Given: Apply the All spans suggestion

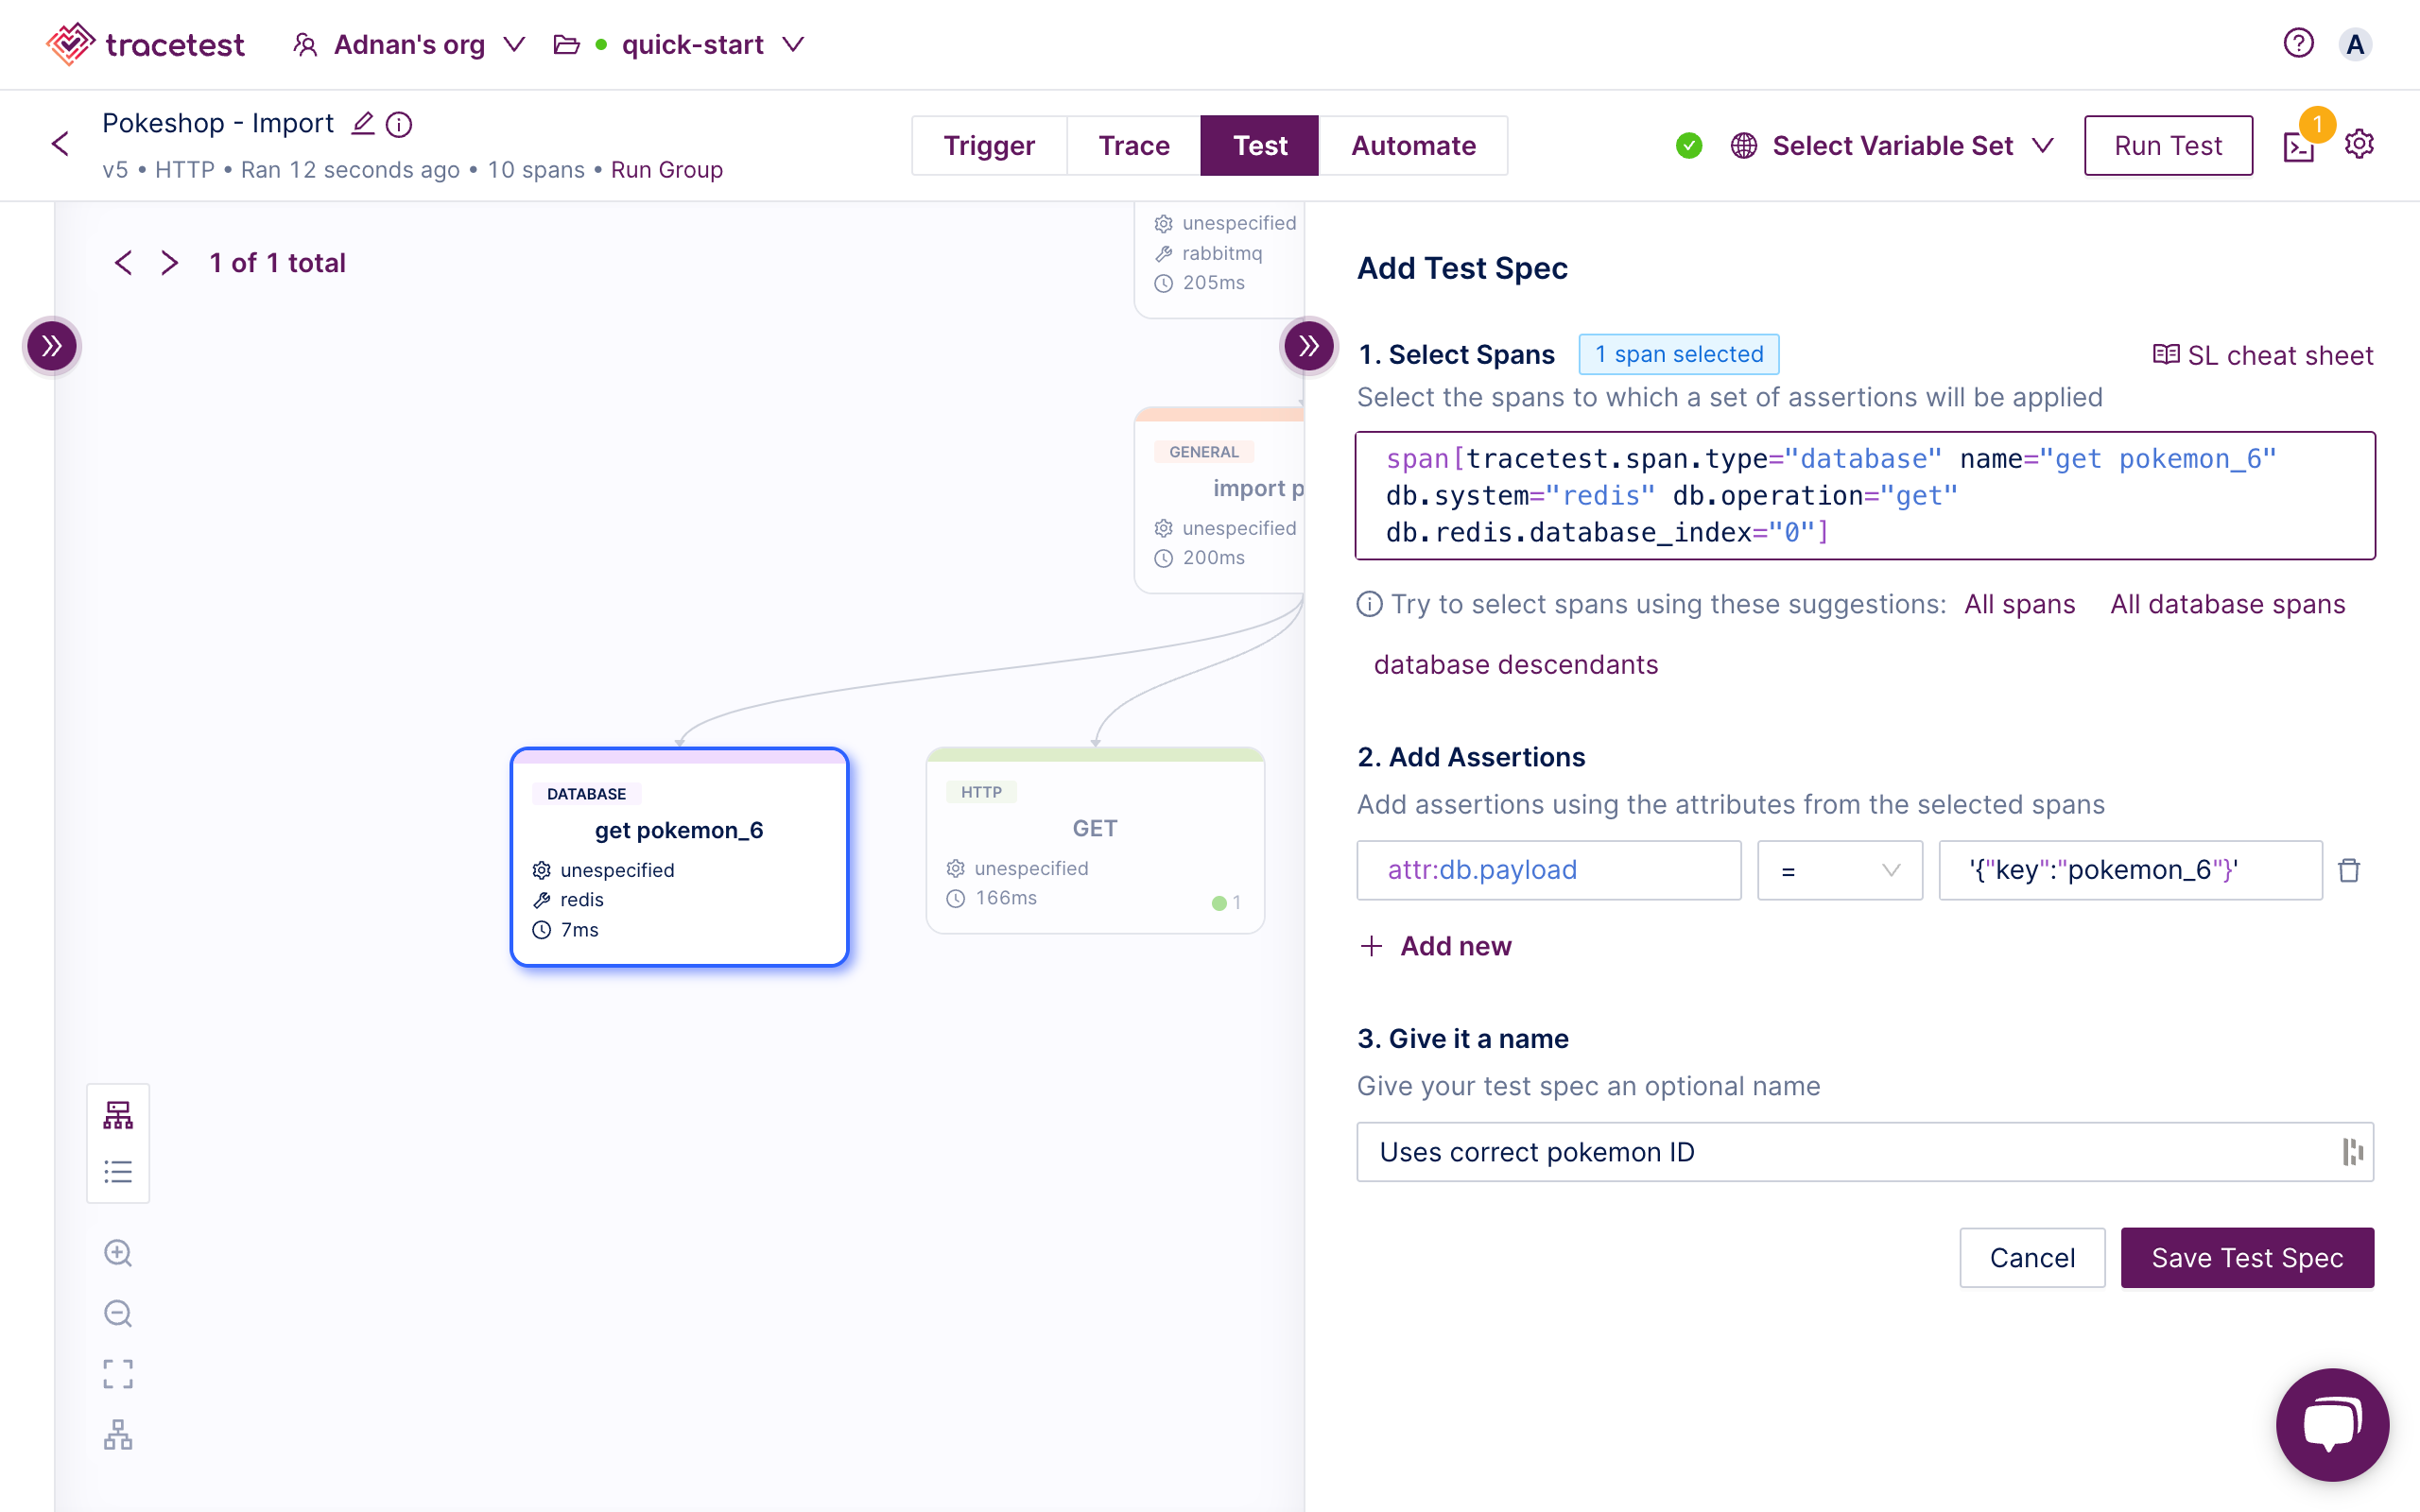Looking at the screenshot, I should point(2019,604).
